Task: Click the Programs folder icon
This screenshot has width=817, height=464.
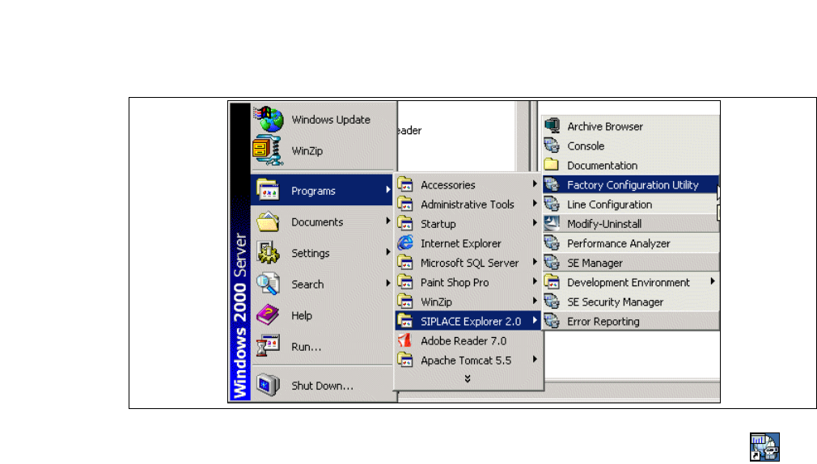Action: click(x=269, y=190)
